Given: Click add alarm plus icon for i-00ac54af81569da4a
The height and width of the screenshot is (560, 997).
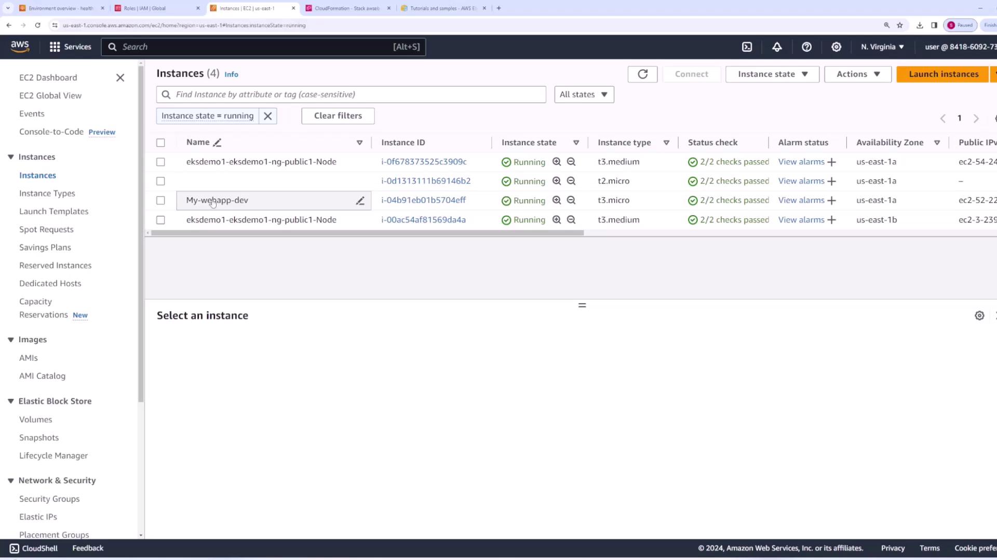Looking at the screenshot, I should [x=831, y=220].
